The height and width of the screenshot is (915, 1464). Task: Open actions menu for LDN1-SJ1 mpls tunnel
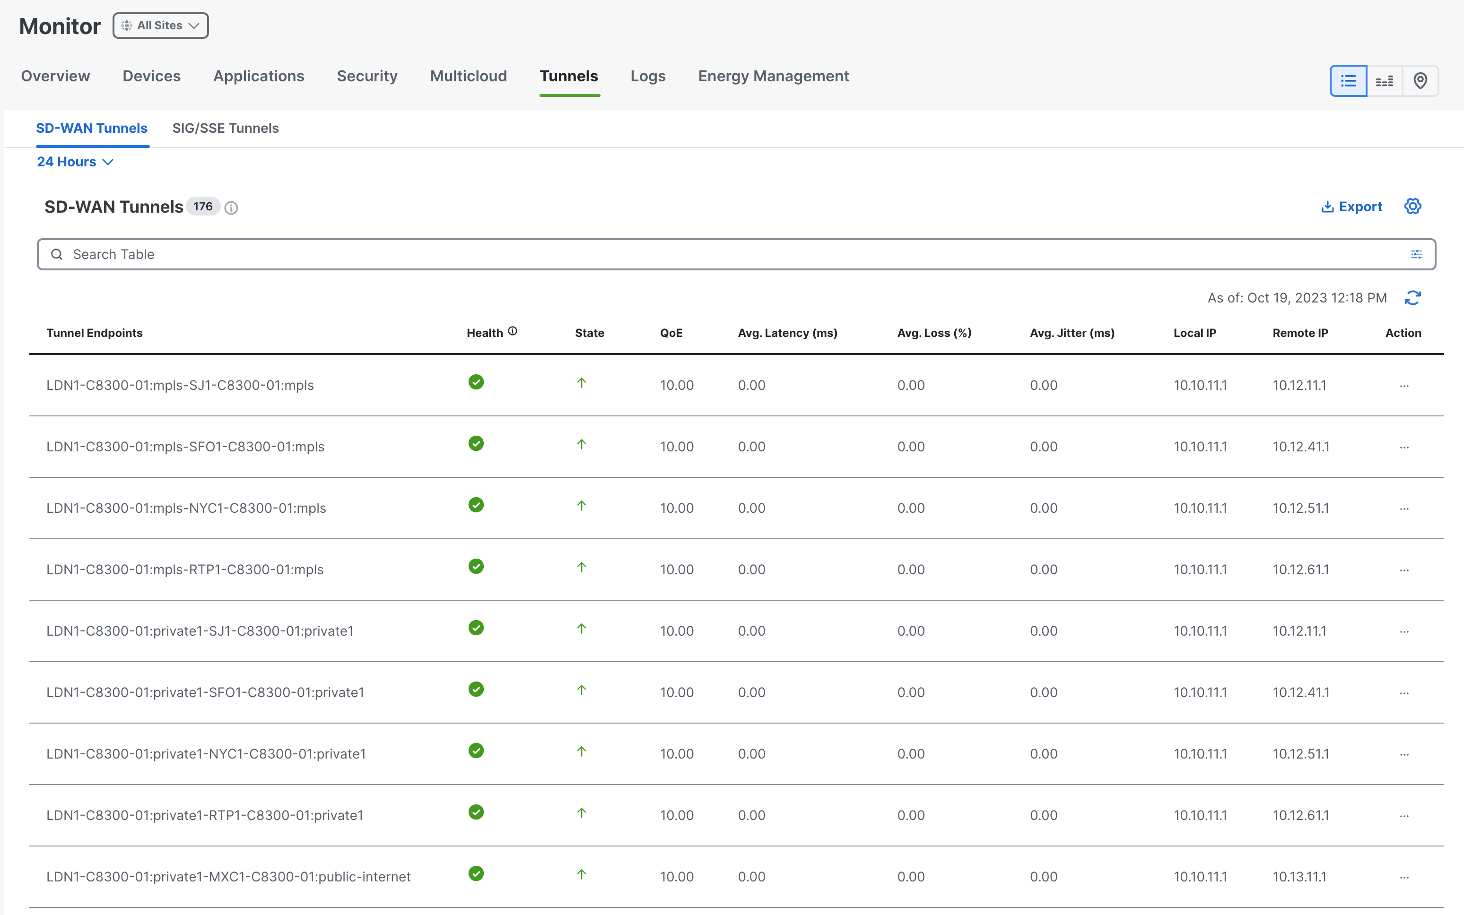click(1404, 386)
